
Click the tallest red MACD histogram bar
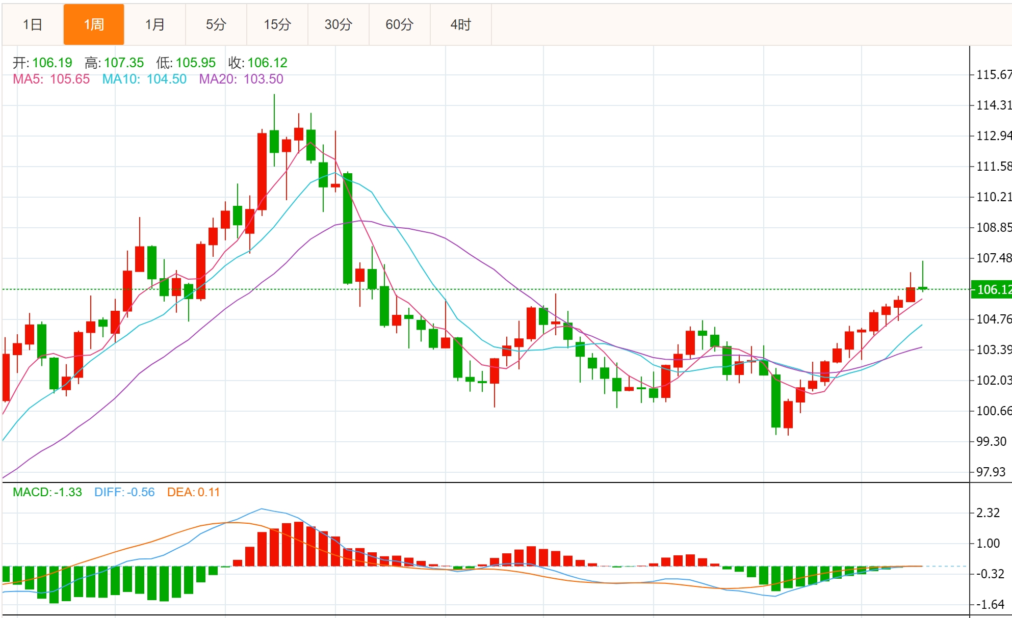(x=299, y=544)
